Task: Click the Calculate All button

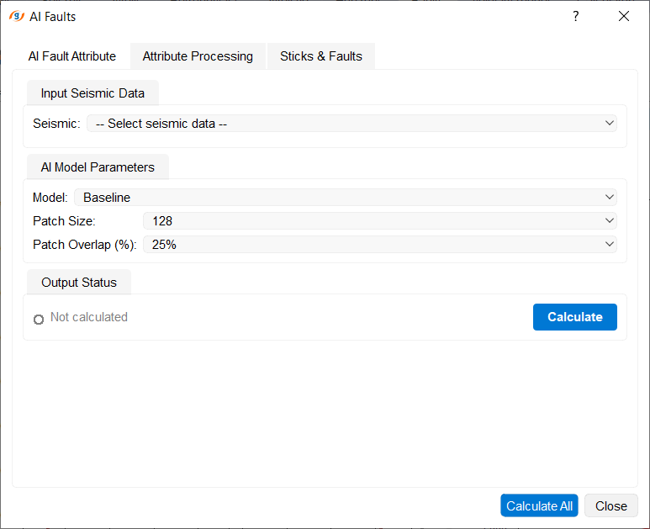Action: point(539,505)
